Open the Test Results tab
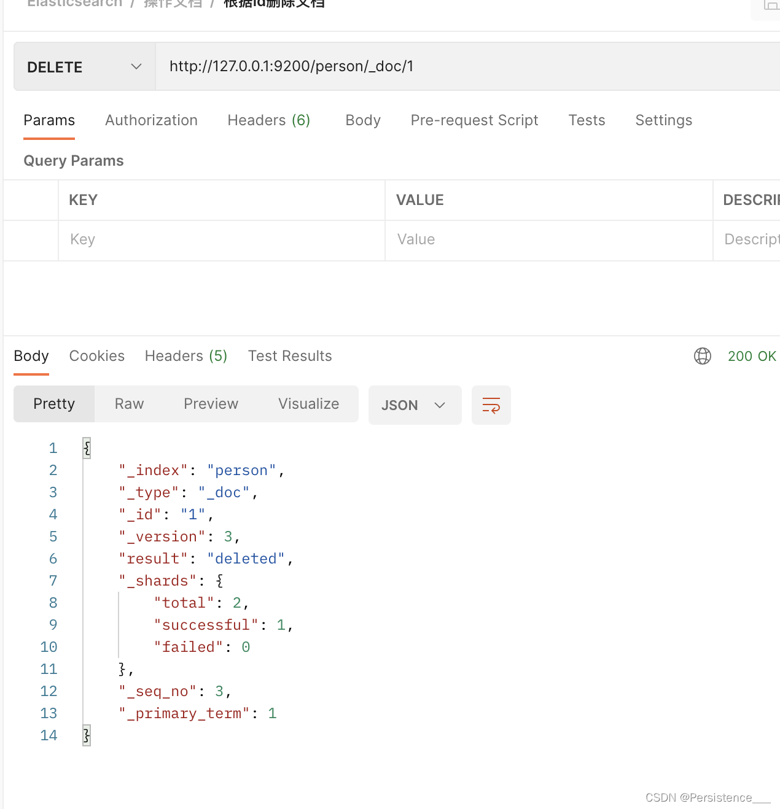 [290, 356]
